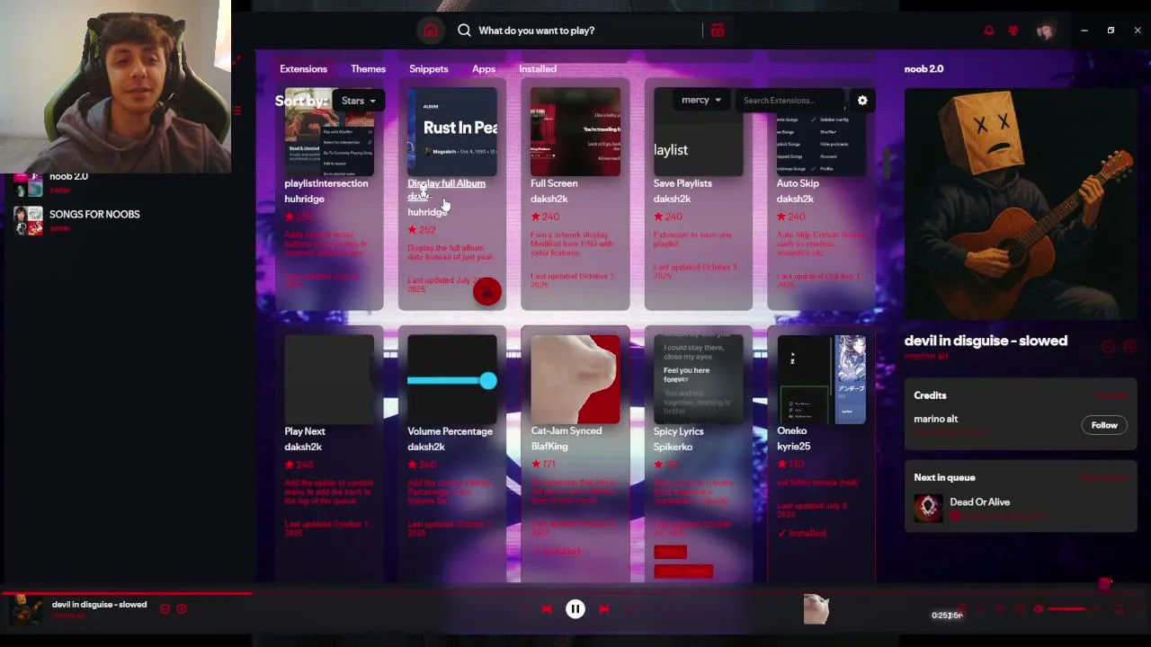Switch to the Snippets tab

click(429, 69)
